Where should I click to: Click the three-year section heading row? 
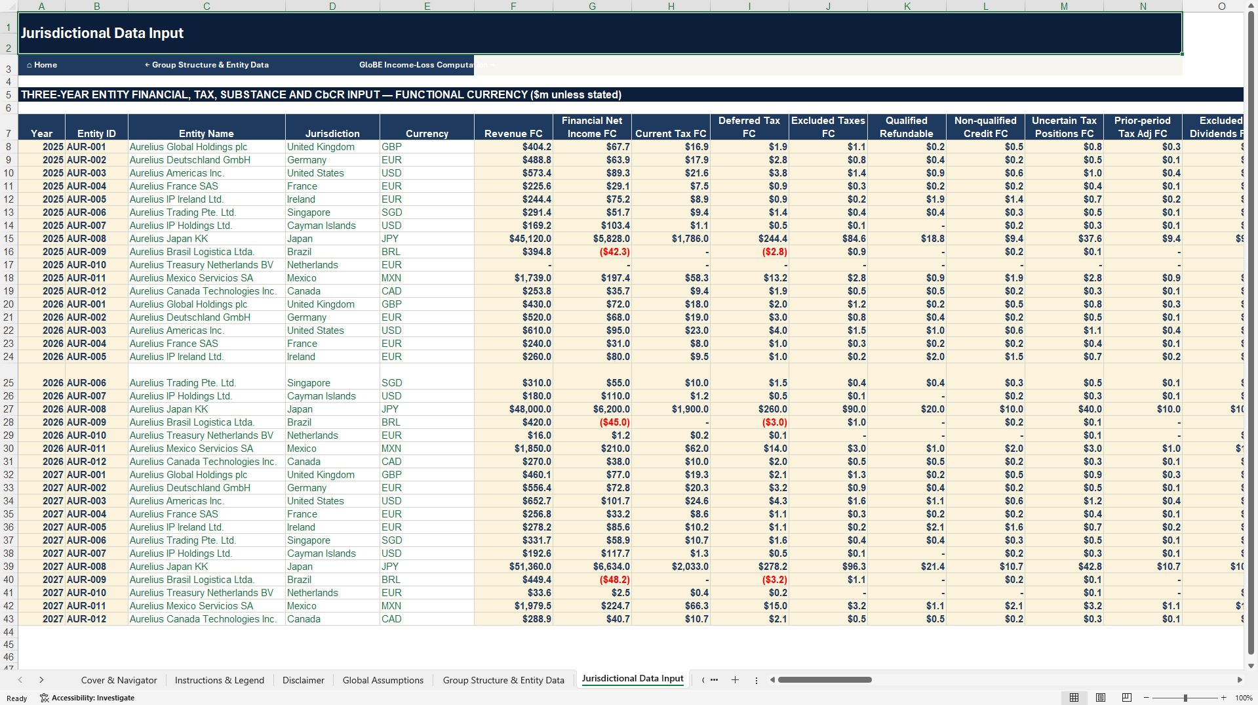pos(631,94)
